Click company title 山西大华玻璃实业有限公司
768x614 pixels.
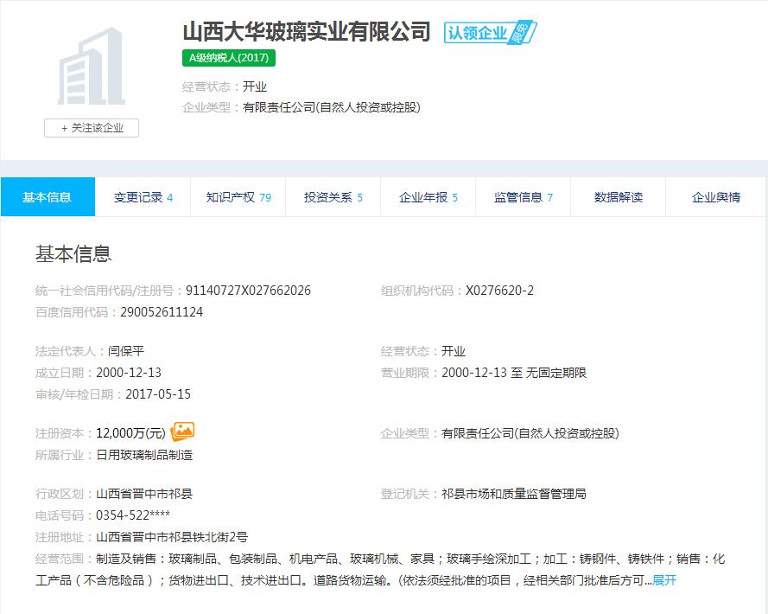pos(307,31)
